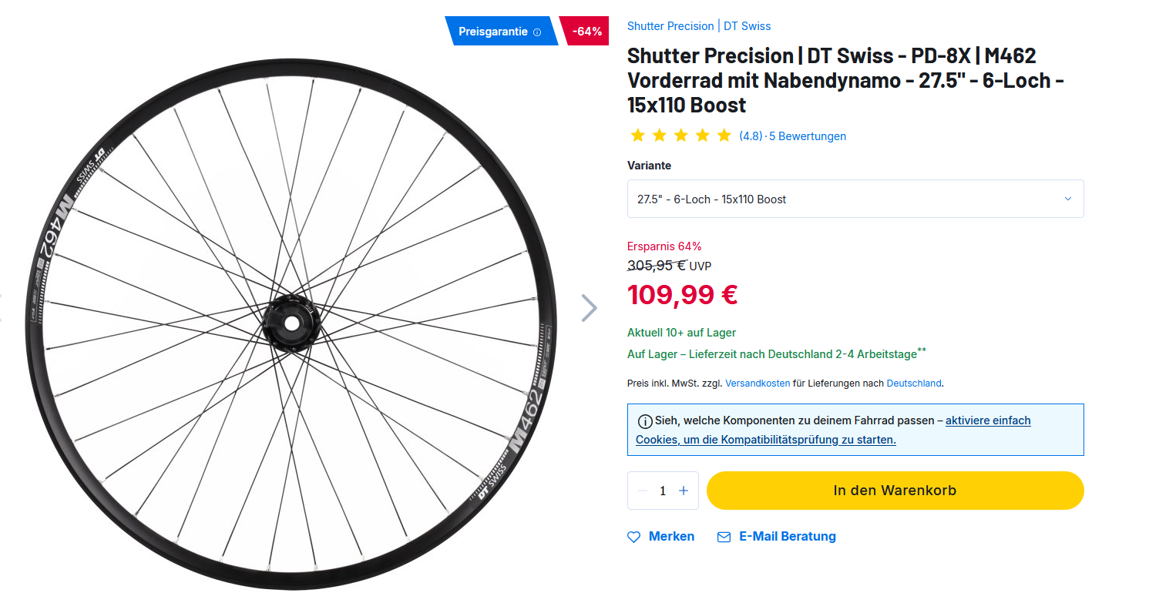Click the Versandkosten link
The height and width of the screenshot is (613, 1149).
tap(758, 383)
